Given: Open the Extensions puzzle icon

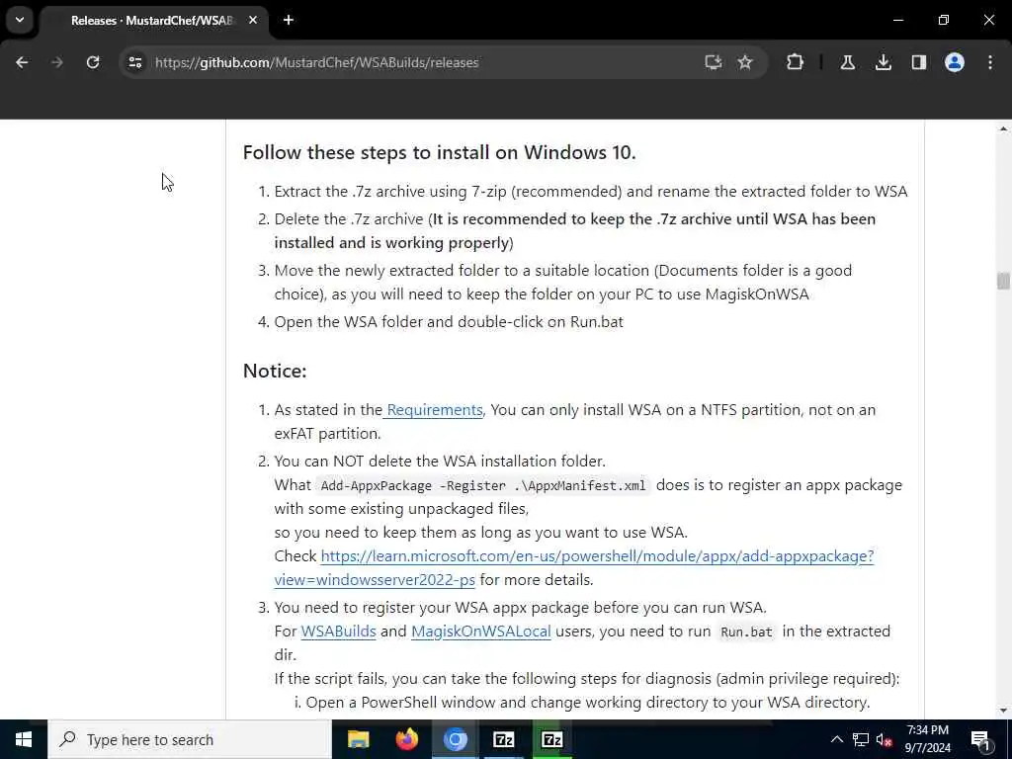Looking at the screenshot, I should pyautogui.click(x=796, y=62).
